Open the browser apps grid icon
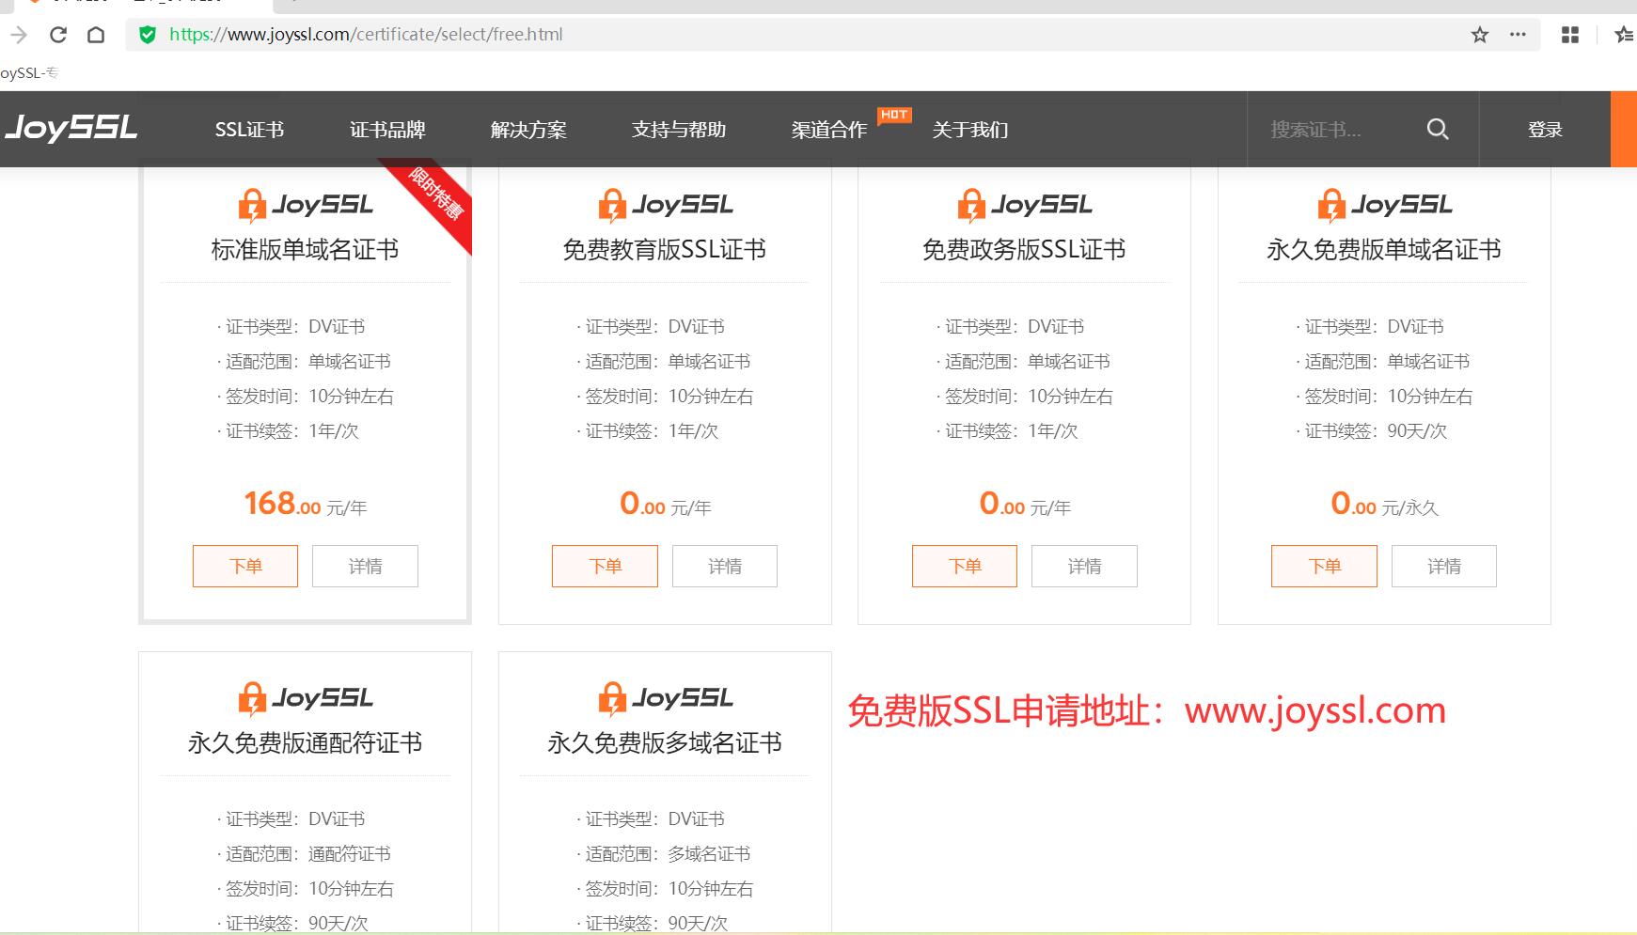The image size is (1637, 935). (x=1570, y=35)
